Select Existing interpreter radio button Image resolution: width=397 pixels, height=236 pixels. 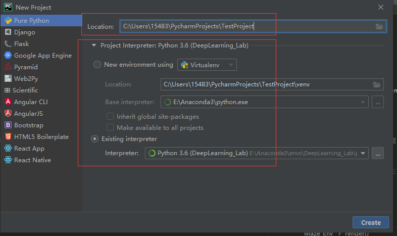tap(94, 139)
